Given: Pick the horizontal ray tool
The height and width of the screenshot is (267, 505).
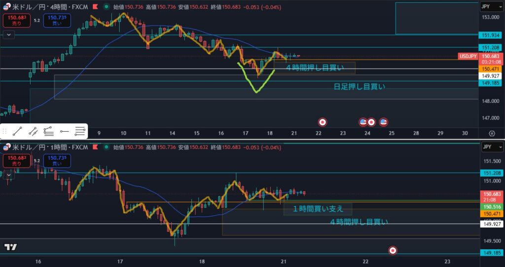Looking at the screenshot, I should point(64,131).
